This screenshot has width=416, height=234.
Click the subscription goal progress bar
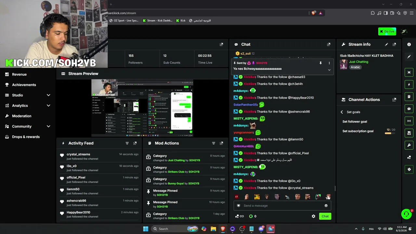pos(390,133)
